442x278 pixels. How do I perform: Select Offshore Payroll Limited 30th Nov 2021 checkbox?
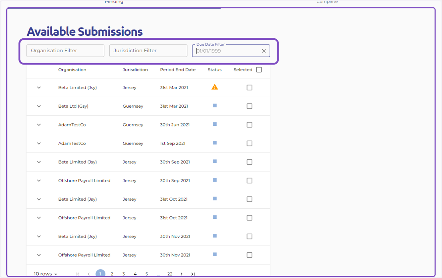[x=249, y=255]
